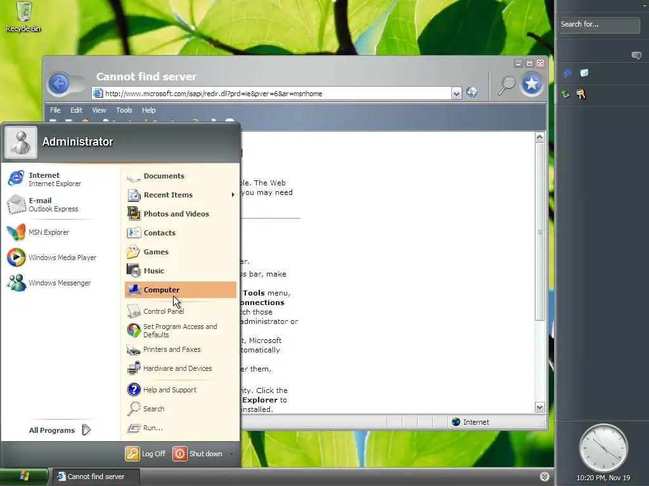Expand the taskbar notification area chevron
This screenshot has width=649, height=486.
coord(544,477)
